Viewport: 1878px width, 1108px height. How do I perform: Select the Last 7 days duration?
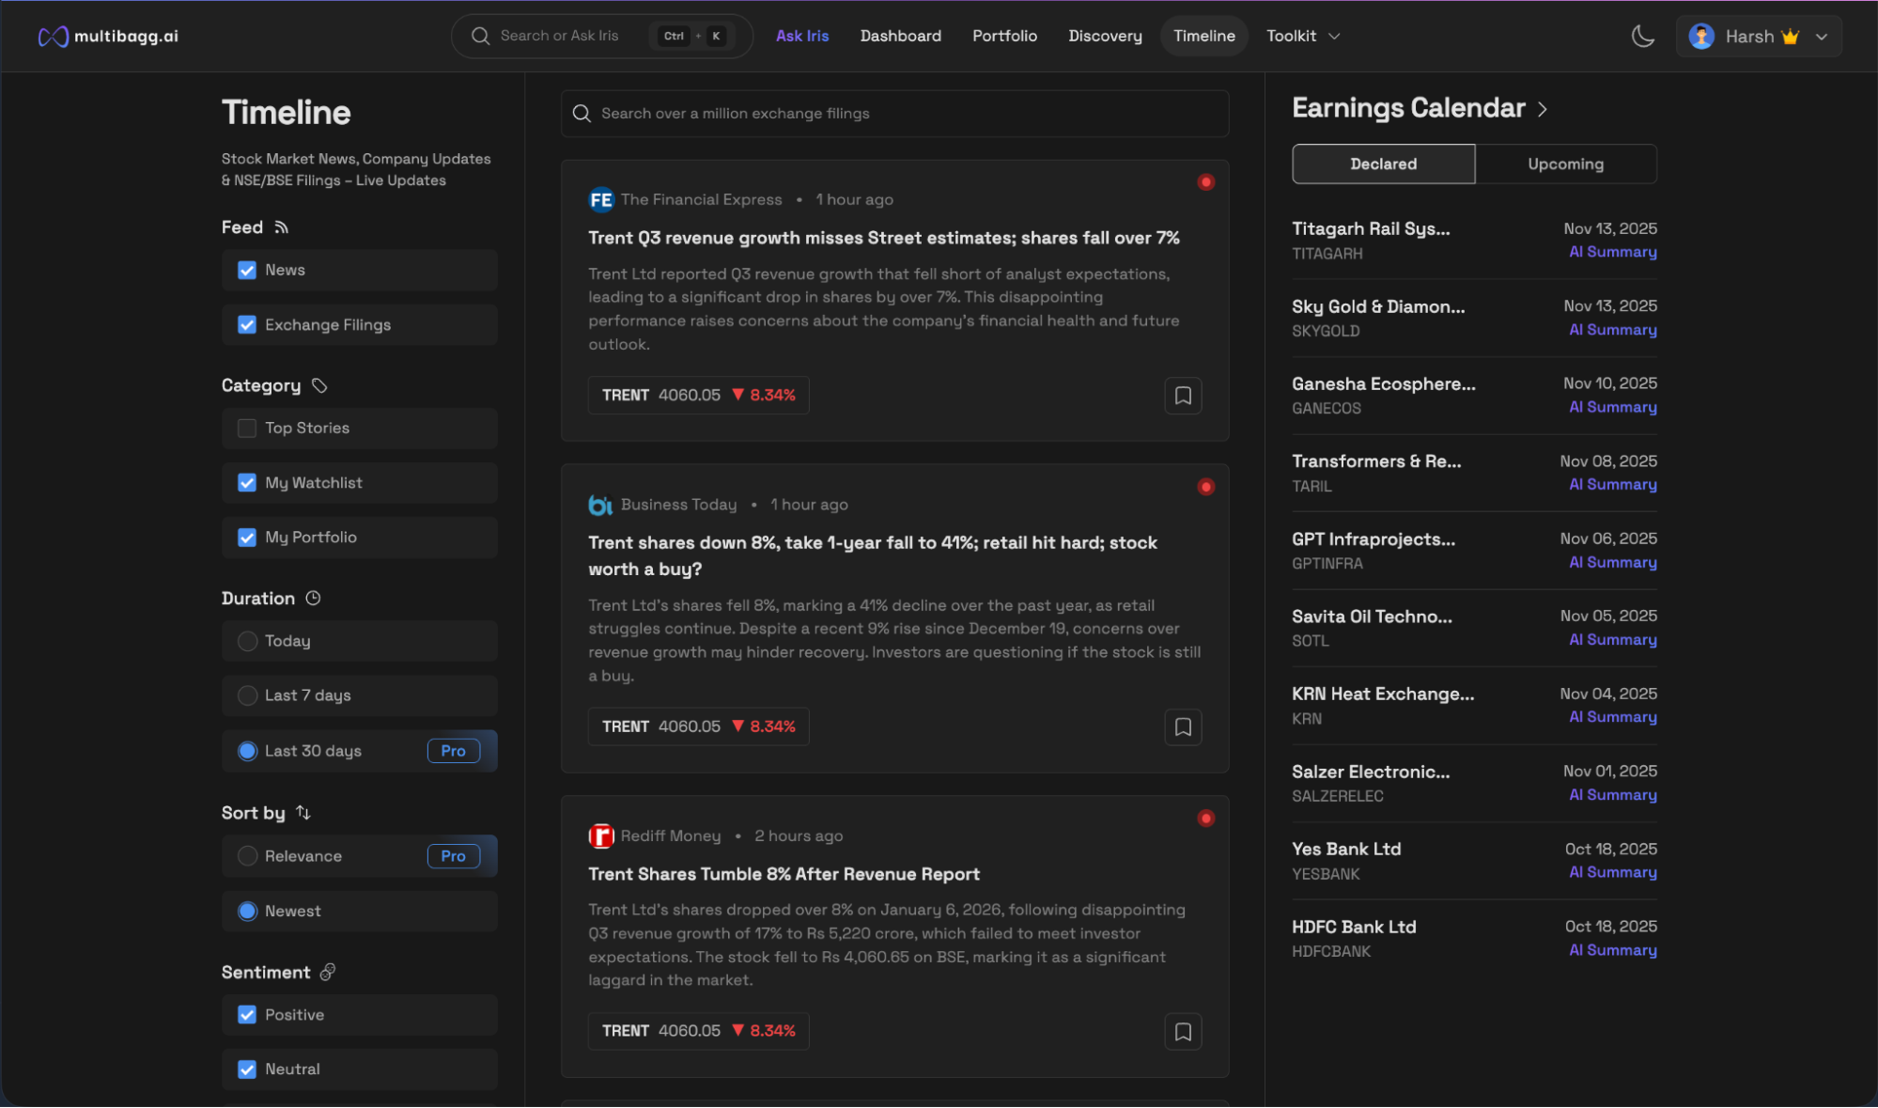[x=248, y=695]
